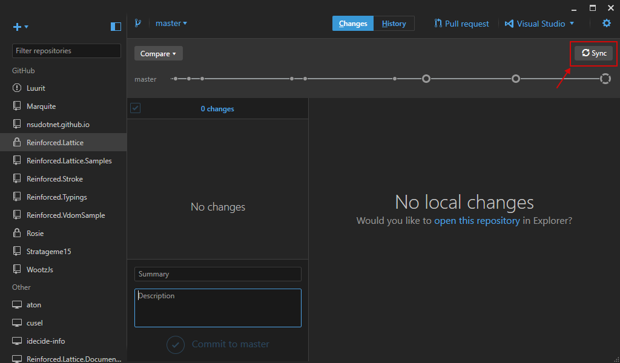Click the lock icon beside Rosie
Viewport: 620px width, 363px height.
pos(17,233)
